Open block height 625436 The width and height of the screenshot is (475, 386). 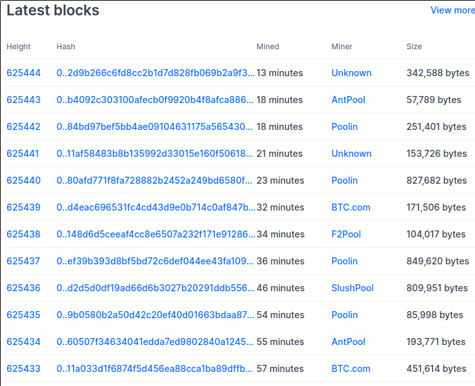(x=24, y=288)
